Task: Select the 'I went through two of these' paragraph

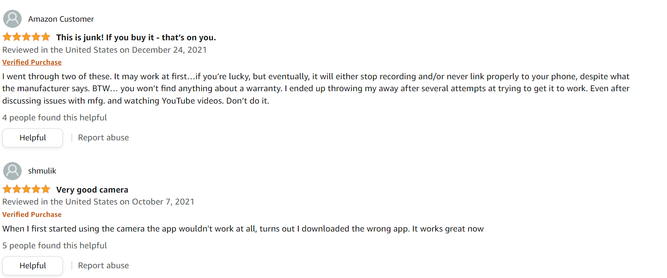Action: pos(316,89)
